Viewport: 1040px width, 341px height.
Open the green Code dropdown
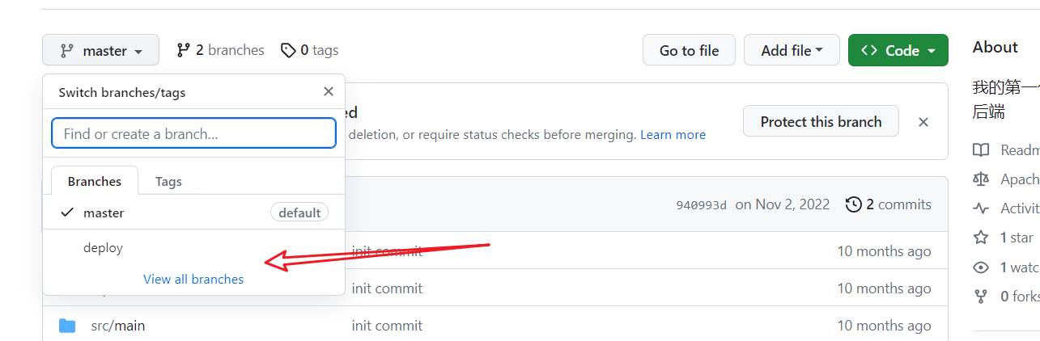tap(898, 51)
